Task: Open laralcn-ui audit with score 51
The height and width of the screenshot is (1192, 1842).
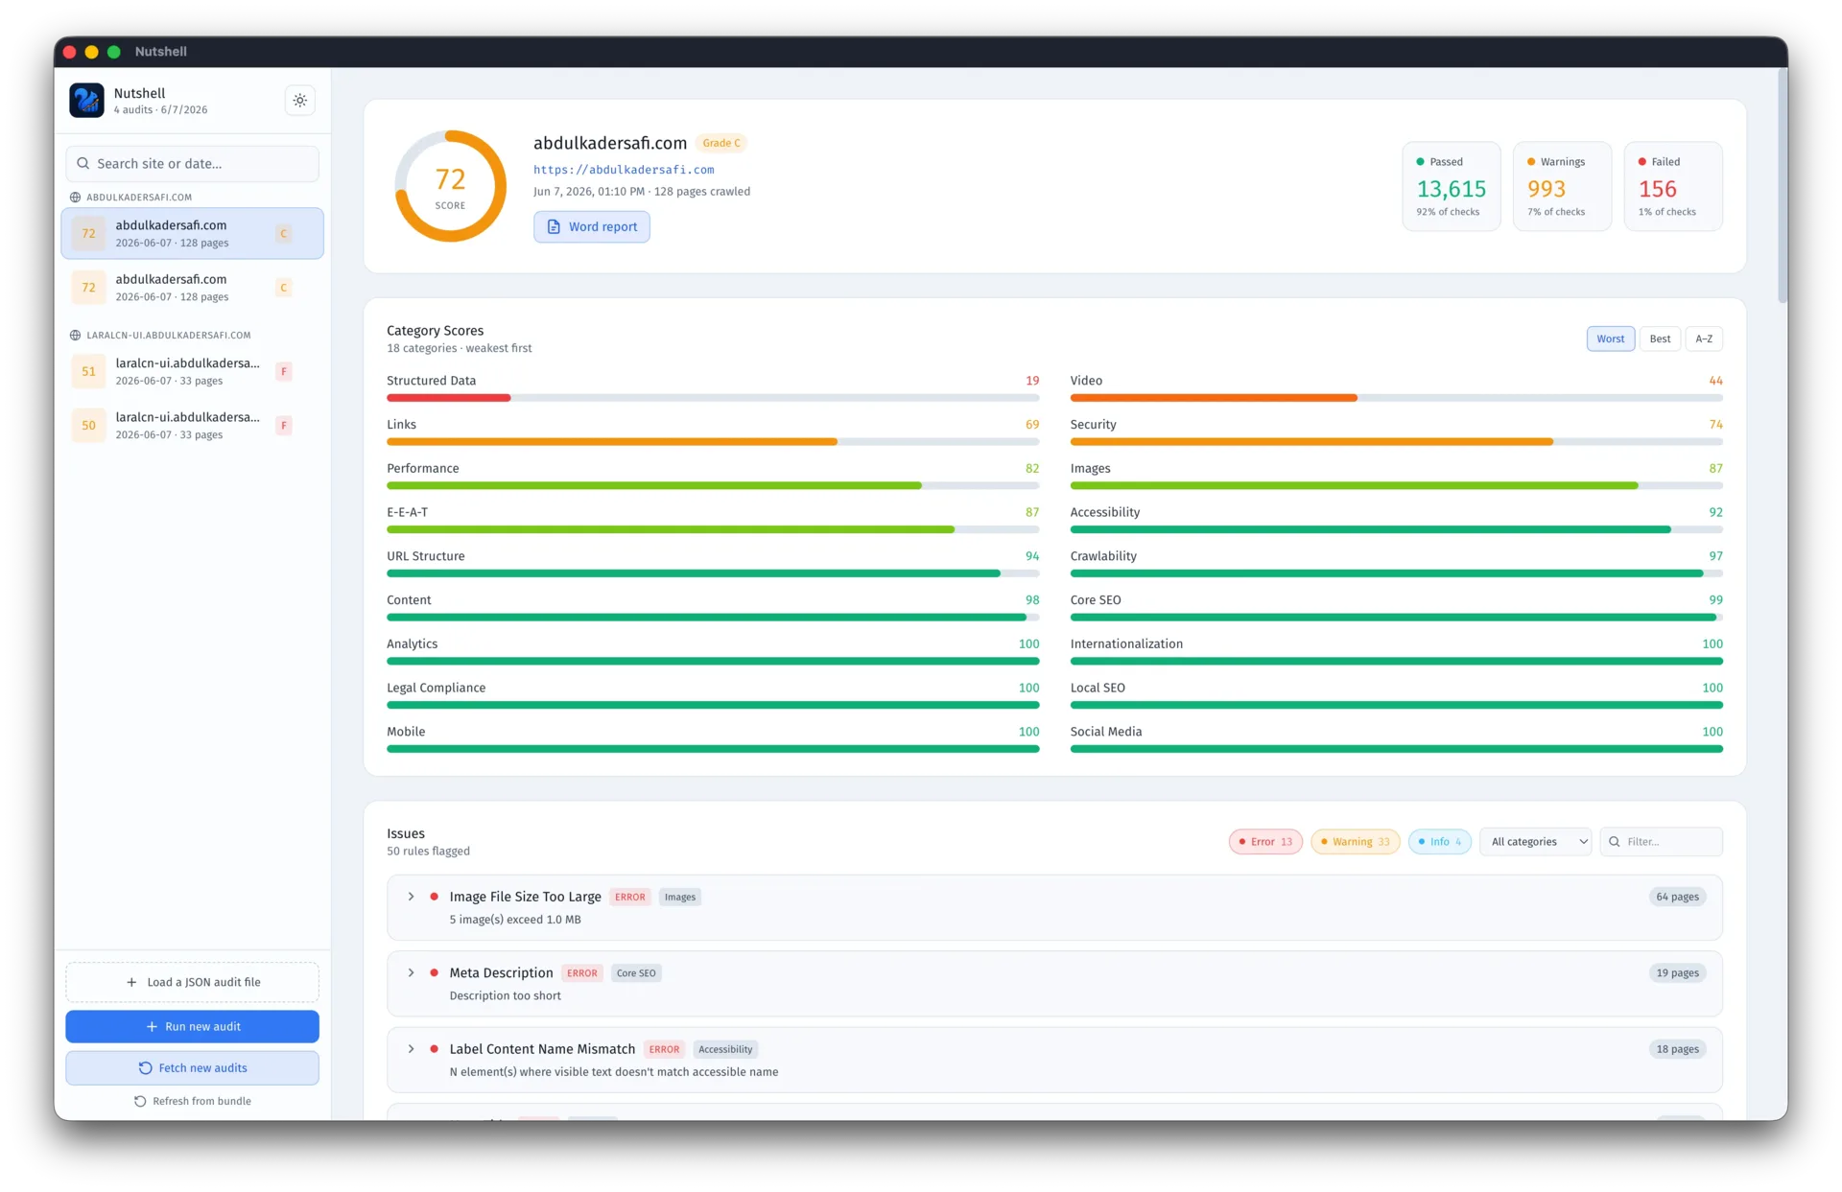Action: 192,371
